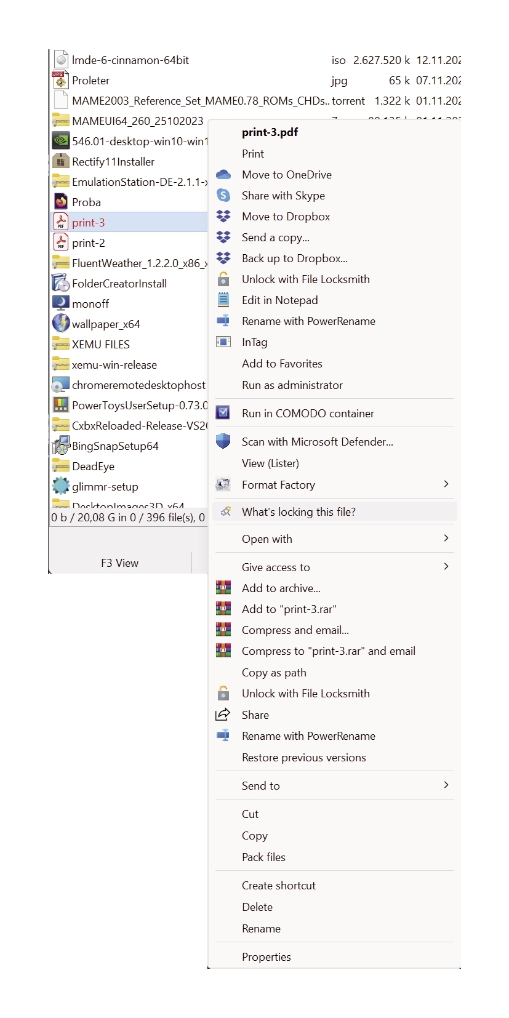Select the EmulationStation-DE-2.1.1 entry name
509x1018 pixels.
[x=140, y=182]
